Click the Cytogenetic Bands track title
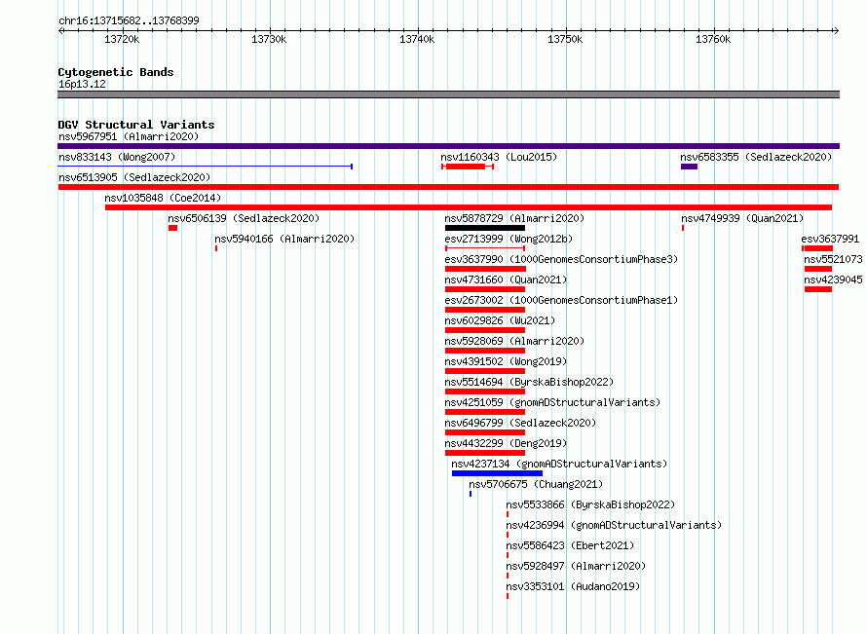Viewport: 867px width, 634px height. tap(116, 72)
